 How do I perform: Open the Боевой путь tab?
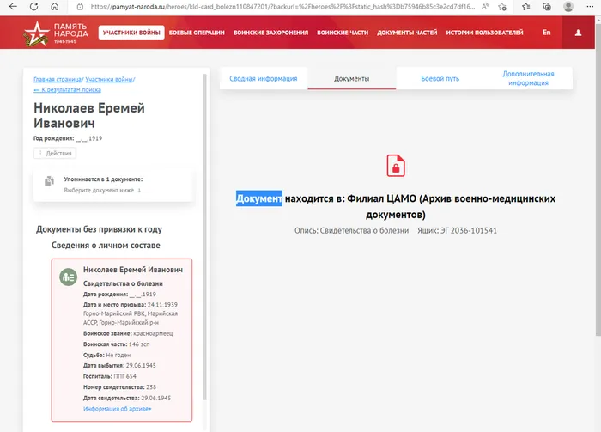440,78
